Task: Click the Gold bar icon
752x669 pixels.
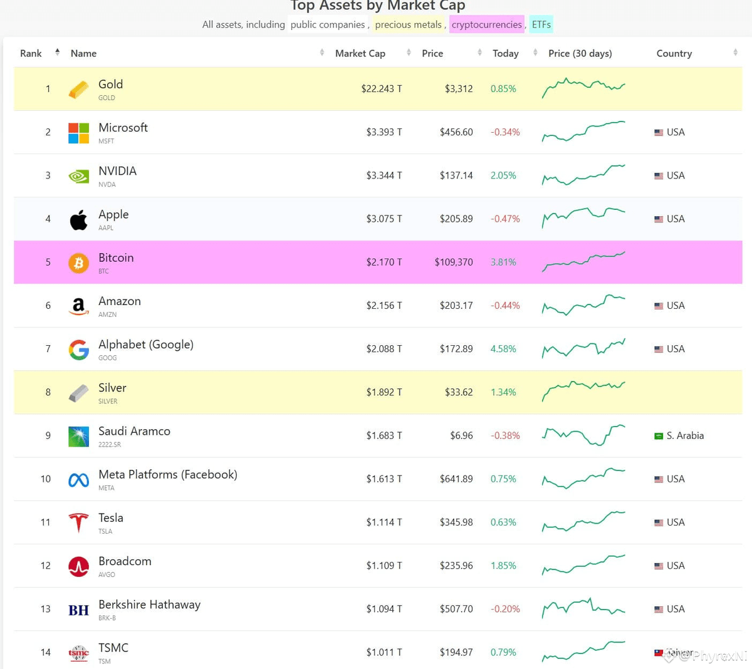Action: [78, 90]
